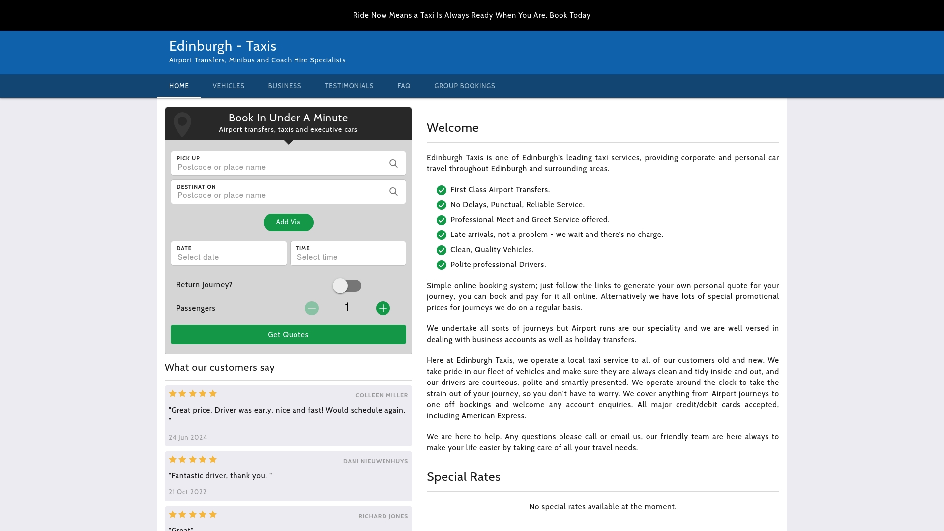This screenshot has height=531, width=944.
Task: Switch to the VEHICLES tab
Action: pyautogui.click(x=228, y=86)
